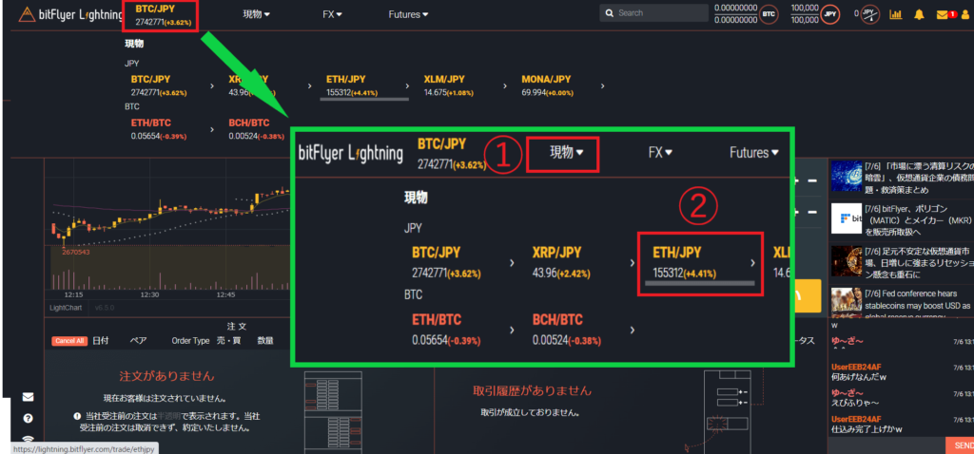Open the help question-mark icon in sidebar

(28, 419)
